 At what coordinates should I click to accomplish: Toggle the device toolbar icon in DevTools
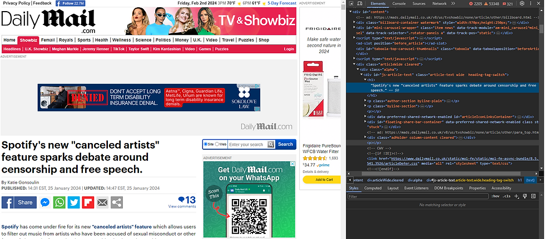pos(360,3)
